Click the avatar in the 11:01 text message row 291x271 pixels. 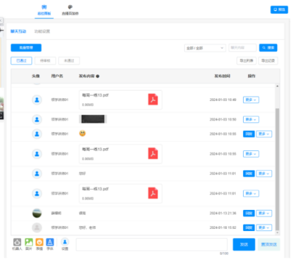[x=37, y=173]
